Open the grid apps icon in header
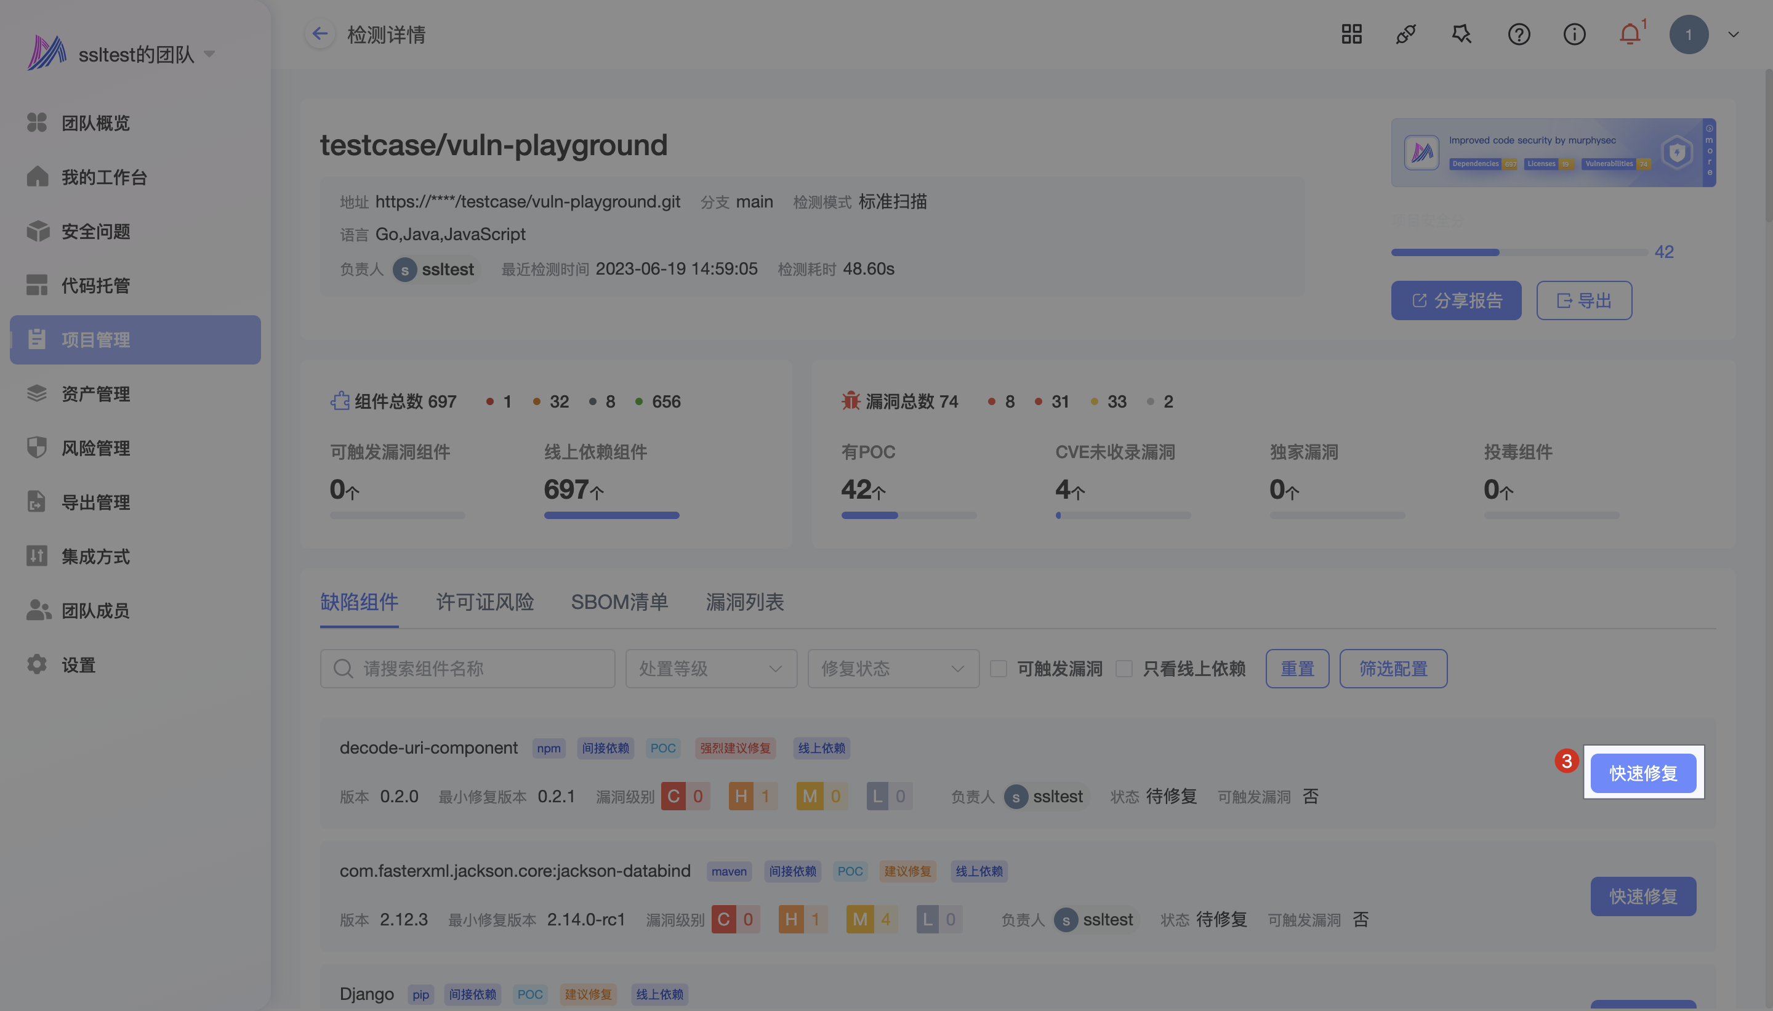This screenshot has height=1011, width=1773. (1351, 34)
